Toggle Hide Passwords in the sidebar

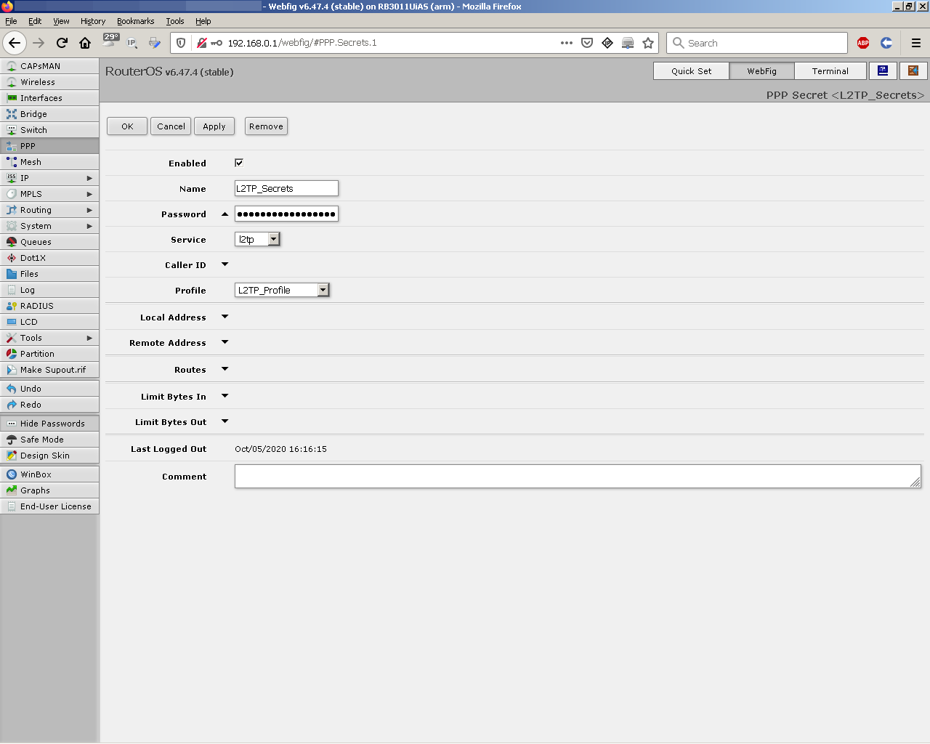pyautogui.click(x=49, y=424)
